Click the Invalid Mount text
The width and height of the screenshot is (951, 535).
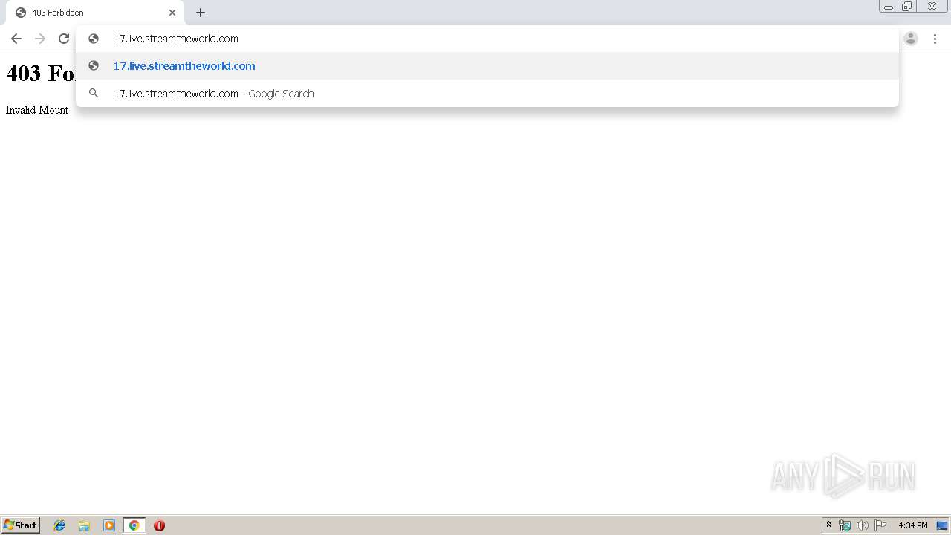37,110
